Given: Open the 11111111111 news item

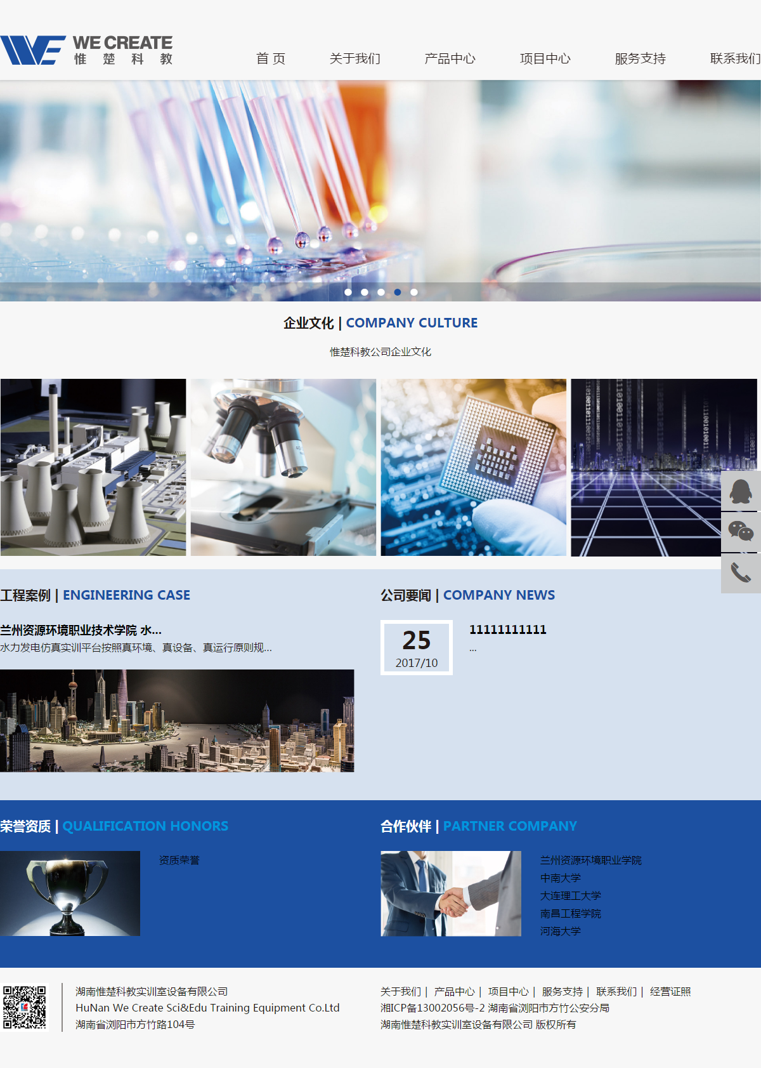Looking at the screenshot, I should tap(508, 630).
